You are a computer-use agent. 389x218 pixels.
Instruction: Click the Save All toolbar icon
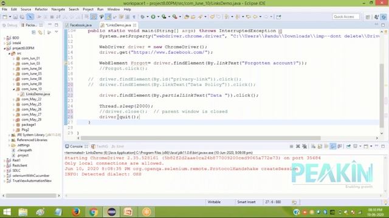point(22,17)
